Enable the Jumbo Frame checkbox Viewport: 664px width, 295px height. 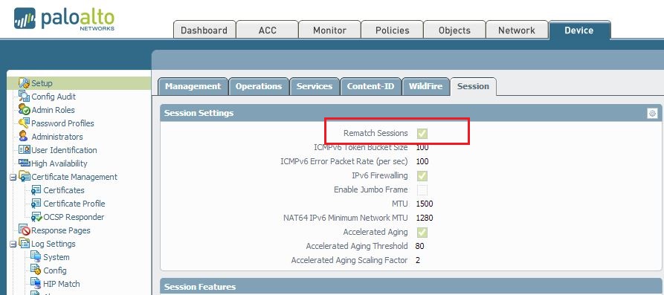click(422, 190)
